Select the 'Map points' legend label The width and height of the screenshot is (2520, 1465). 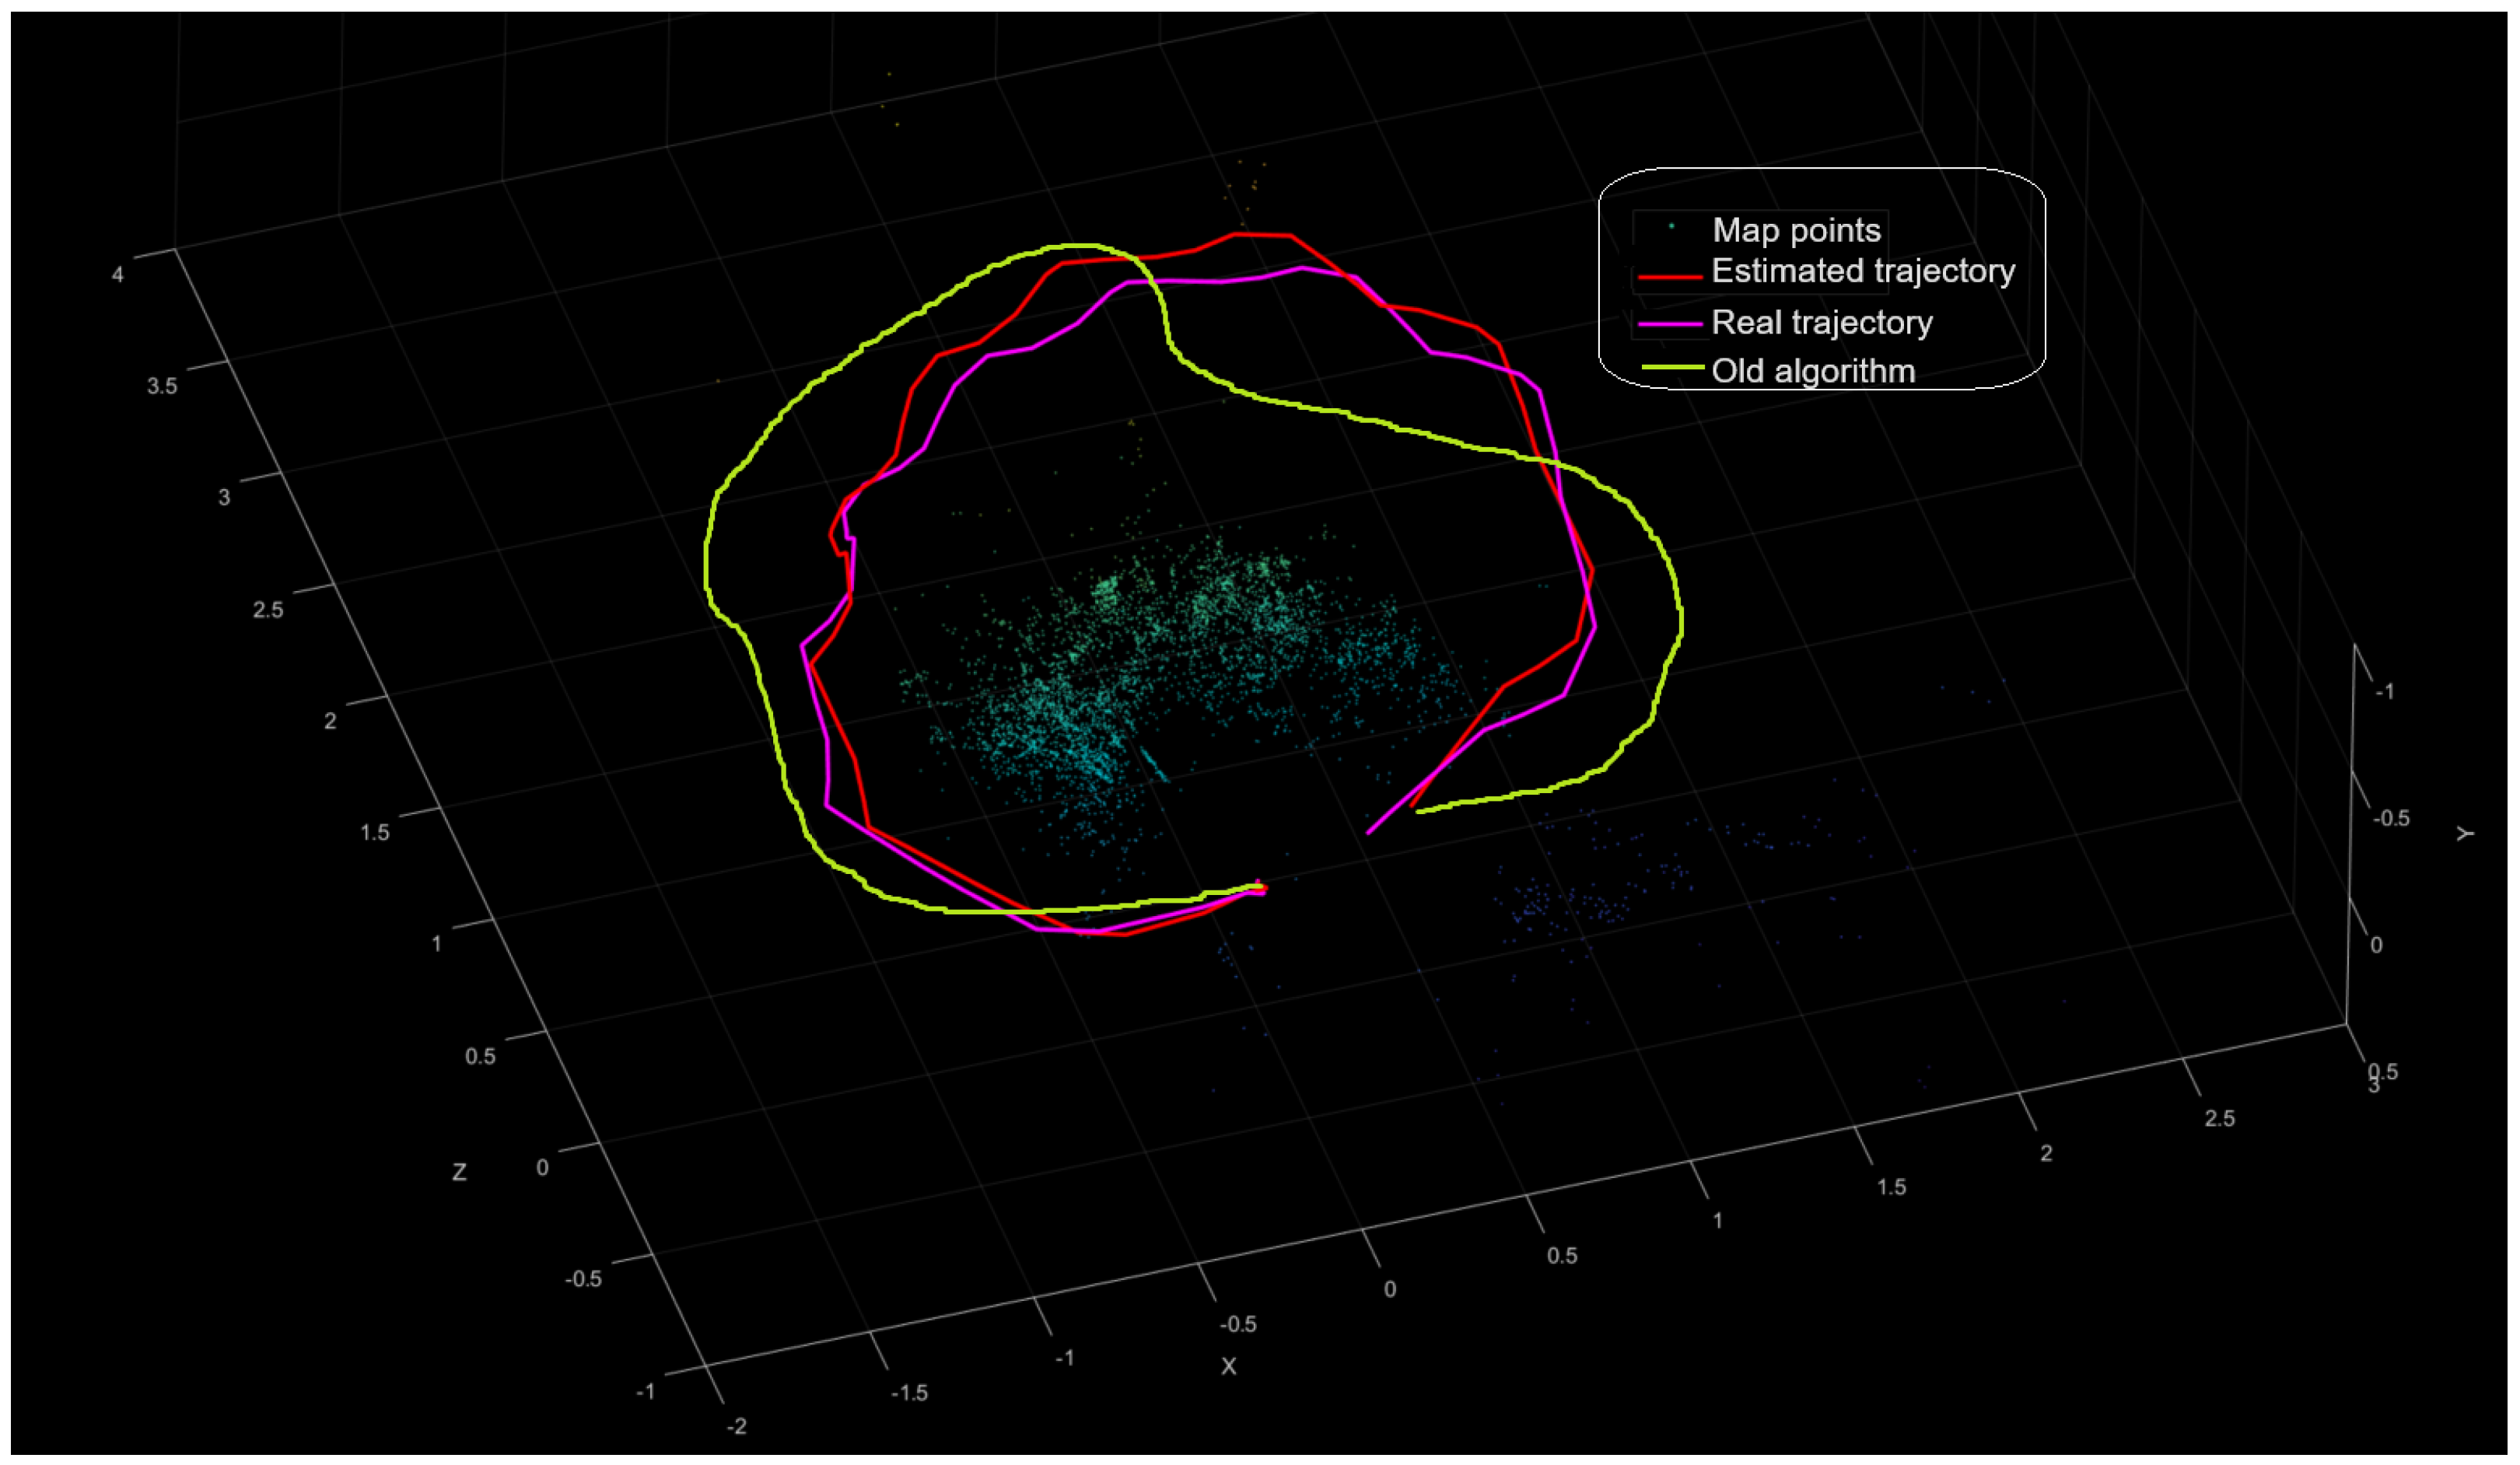(1796, 230)
